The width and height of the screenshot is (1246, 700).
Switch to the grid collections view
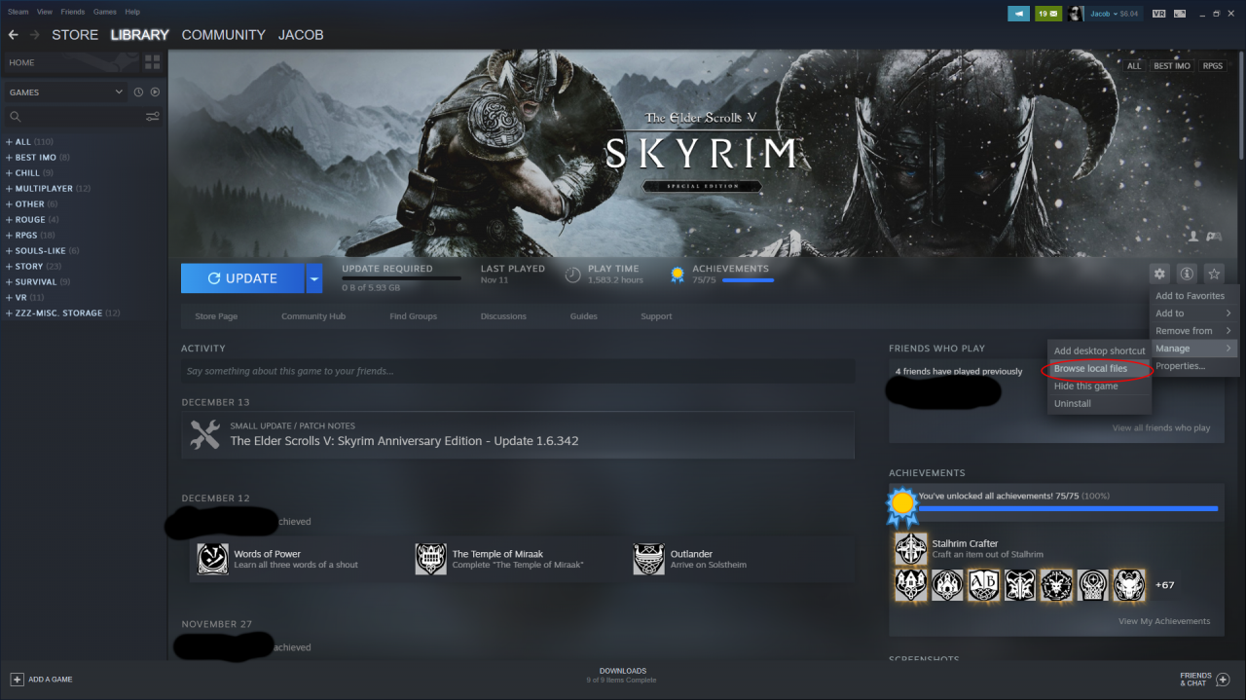point(153,62)
